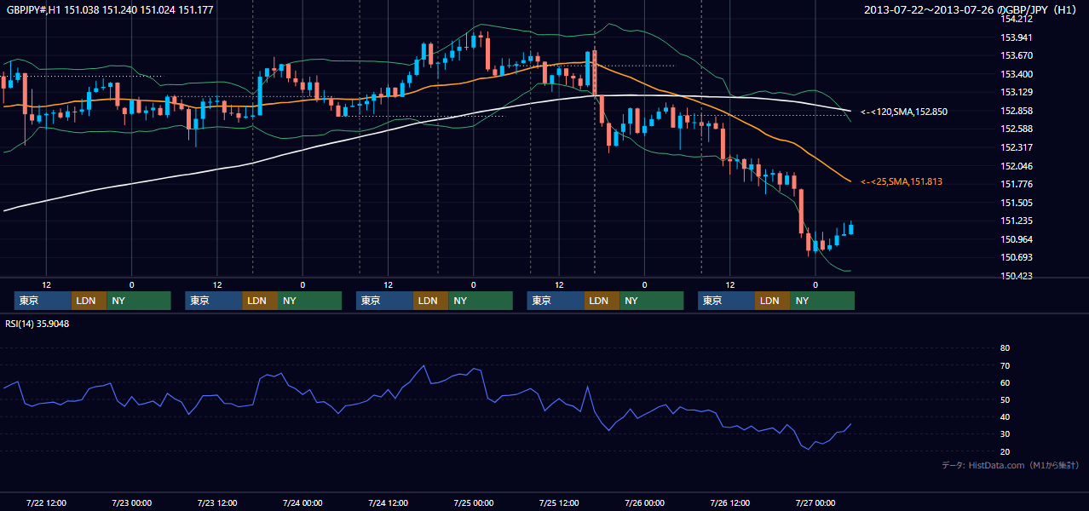Click the 153.670 price axis label
Viewport: 1089px width, 511px height.
click(x=1017, y=56)
